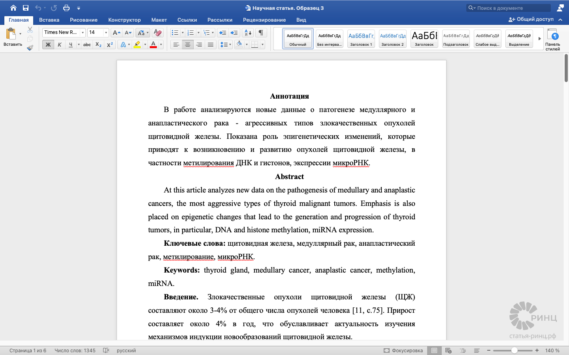The height and width of the screenshot is (355, 569).
Task: Apply the Заголовок 2 style
Action: click(392, 39)
